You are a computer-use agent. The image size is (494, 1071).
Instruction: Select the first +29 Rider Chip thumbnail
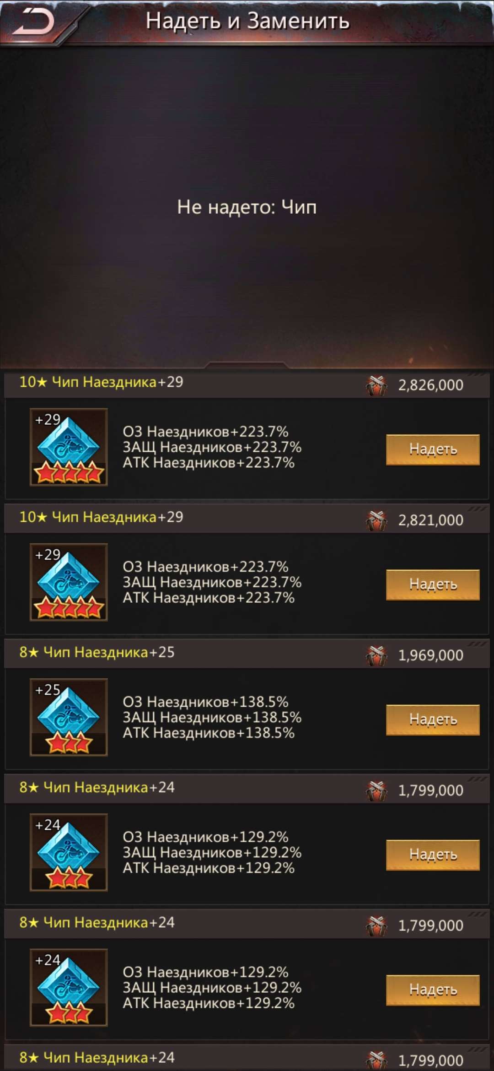coord(69,447)
